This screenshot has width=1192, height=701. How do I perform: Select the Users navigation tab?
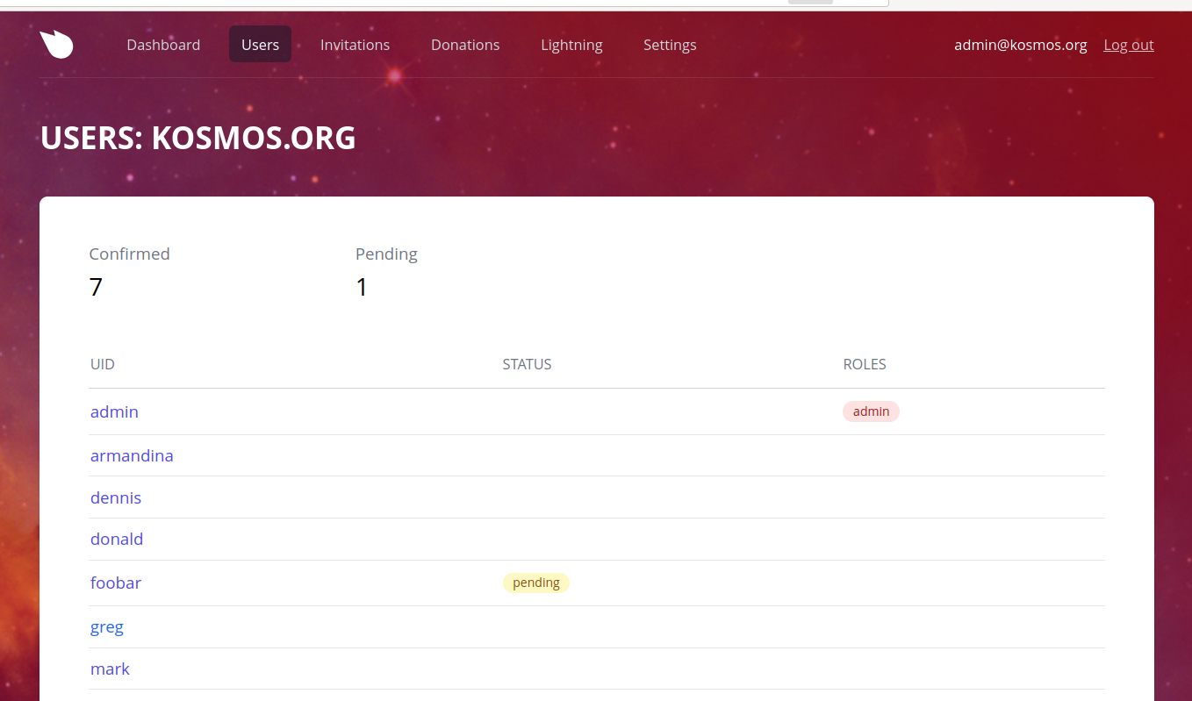pyautogui.click(x=260, y=45)
